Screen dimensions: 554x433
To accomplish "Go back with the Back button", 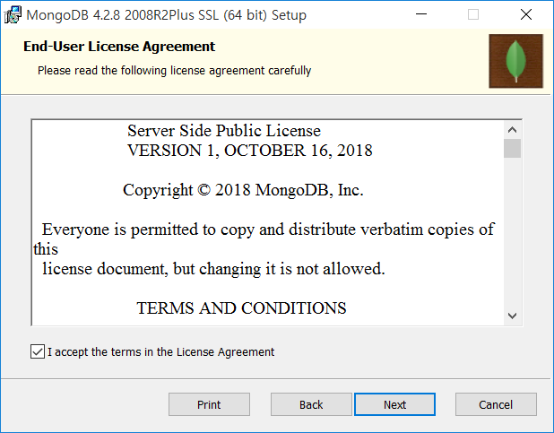I will [311, 404].
